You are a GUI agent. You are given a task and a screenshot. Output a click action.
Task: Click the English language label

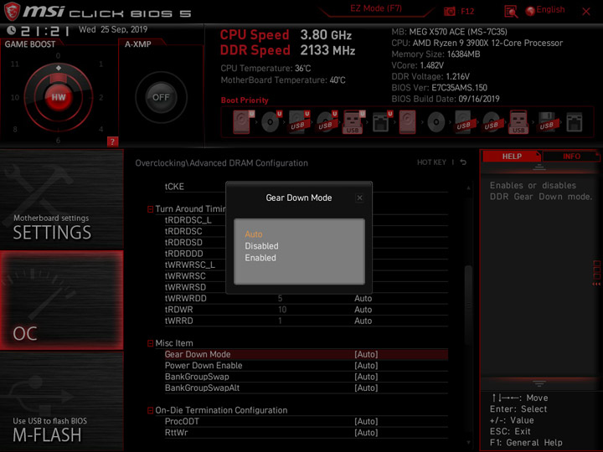pos(550,9)
